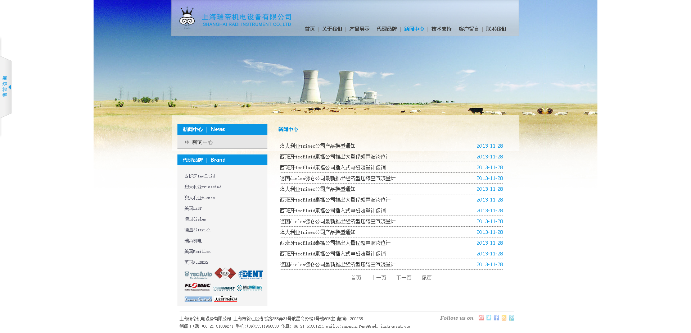Open 英国FURNESS brand link

tap(196, 262)
